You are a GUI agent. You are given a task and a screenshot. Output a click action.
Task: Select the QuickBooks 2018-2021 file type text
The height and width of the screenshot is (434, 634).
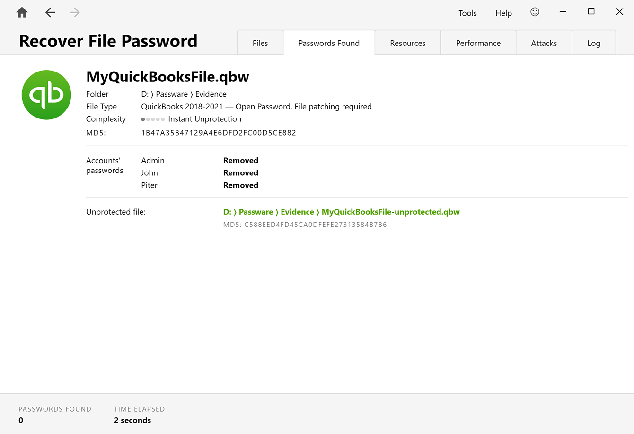(x=256, y=106)
